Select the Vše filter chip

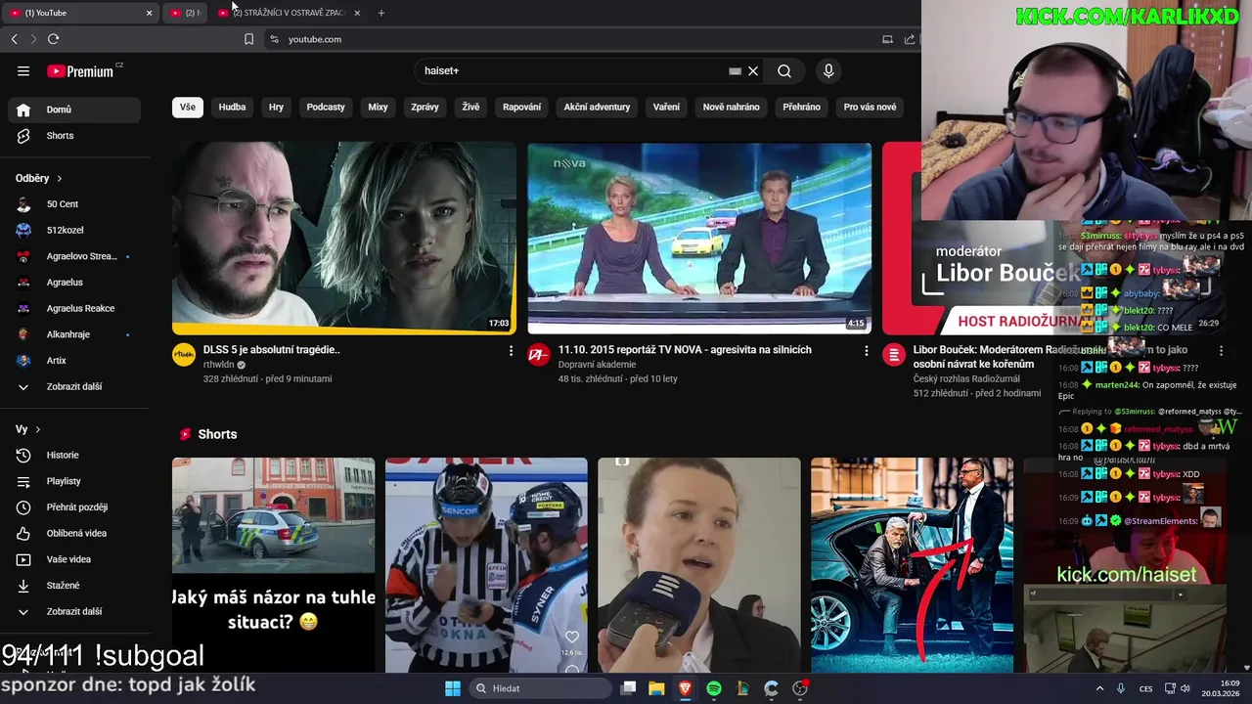pyautogui.click(x=188, y=108)
